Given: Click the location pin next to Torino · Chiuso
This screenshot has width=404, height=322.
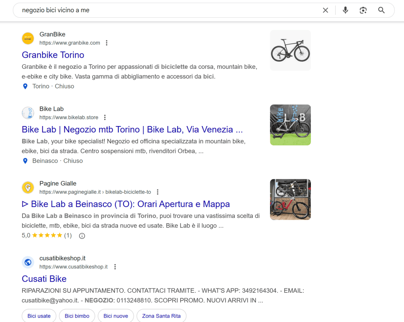Looking at the screenshot, I should click(25, 87).
